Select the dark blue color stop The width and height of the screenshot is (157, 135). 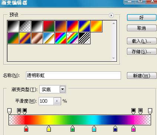click(115, 129)
